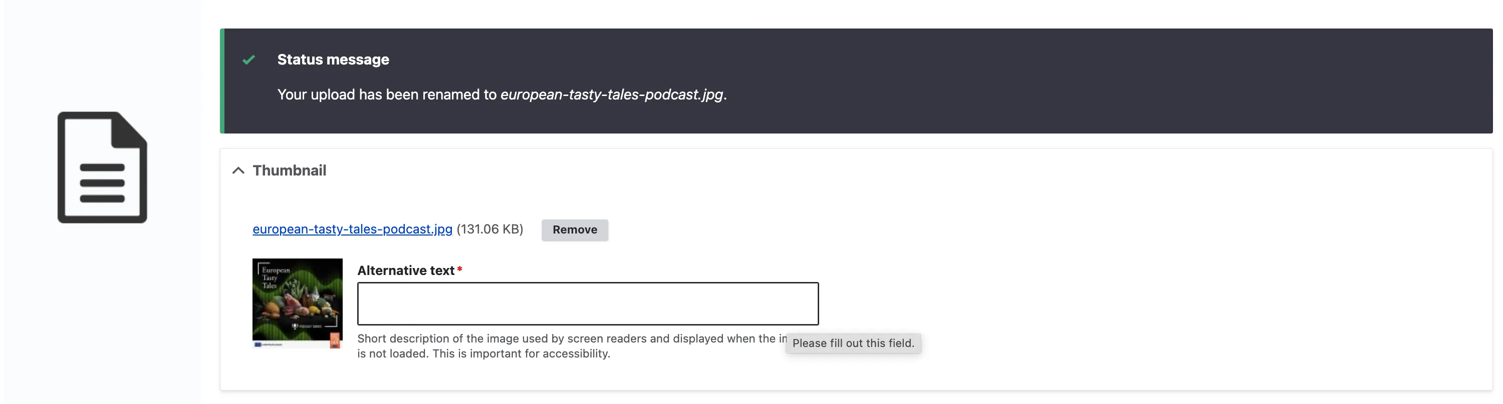Focus the Alternative text input field

587,303
